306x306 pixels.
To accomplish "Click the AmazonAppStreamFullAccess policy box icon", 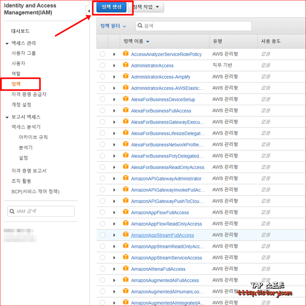I will pos(126,234).
